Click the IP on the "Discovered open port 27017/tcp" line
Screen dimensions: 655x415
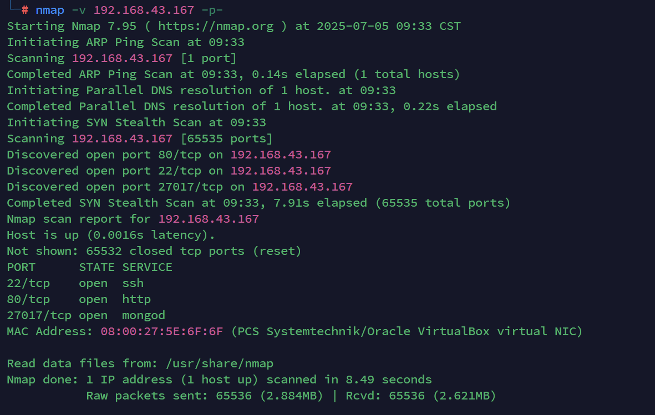pyautogui.click(x=302, y=187)
